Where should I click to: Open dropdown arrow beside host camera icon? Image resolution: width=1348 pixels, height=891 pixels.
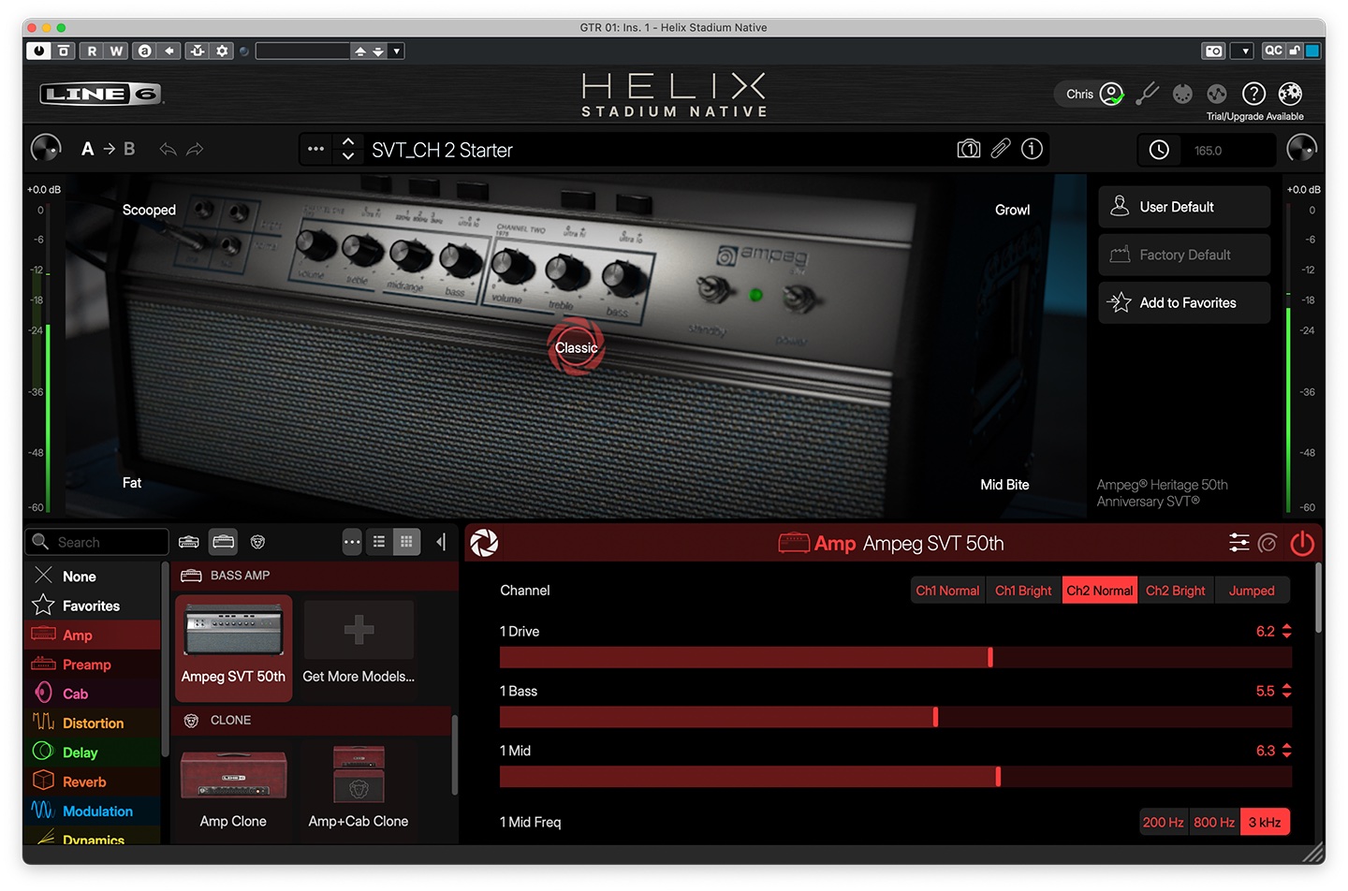[1242, 51]
